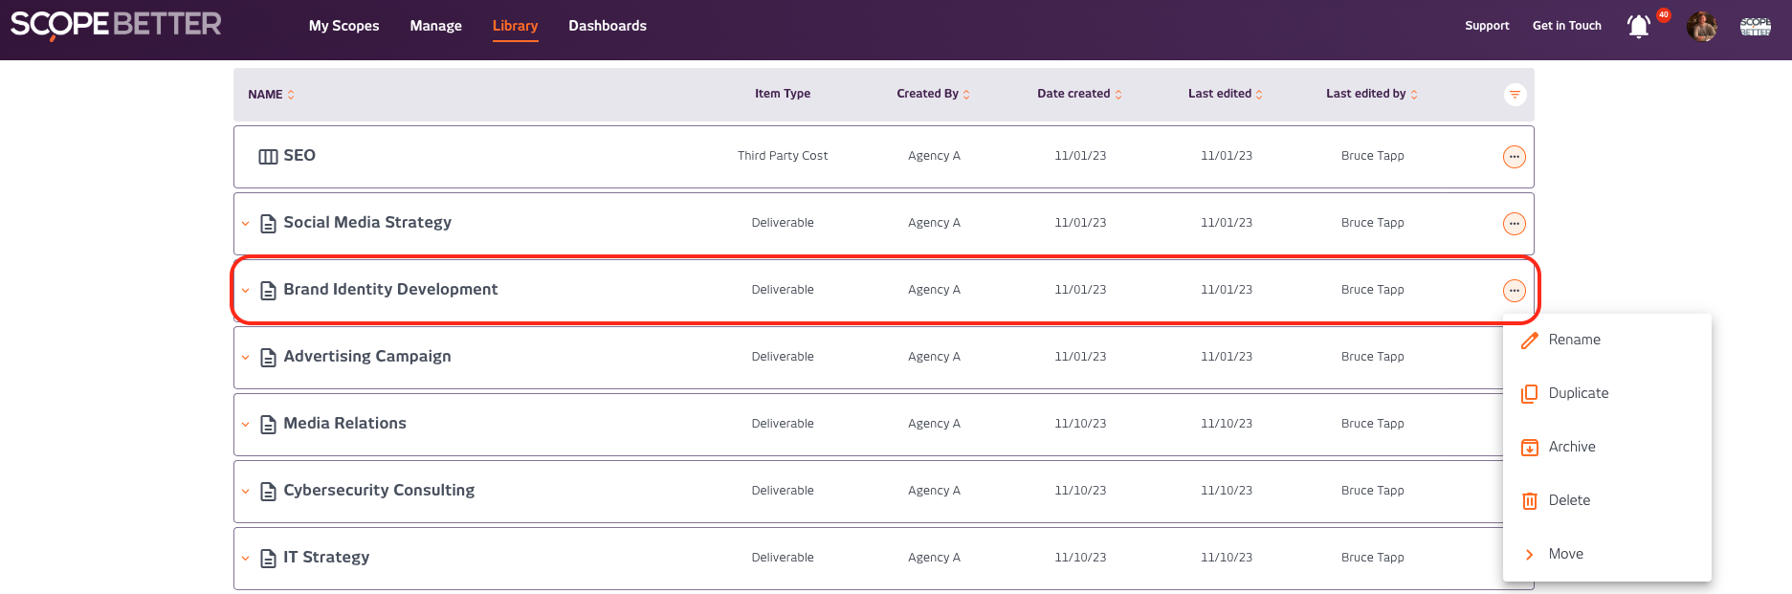Select Archive from the context menu
The width and height of the screenshot is (1792, 594).
click(1571, 447)
